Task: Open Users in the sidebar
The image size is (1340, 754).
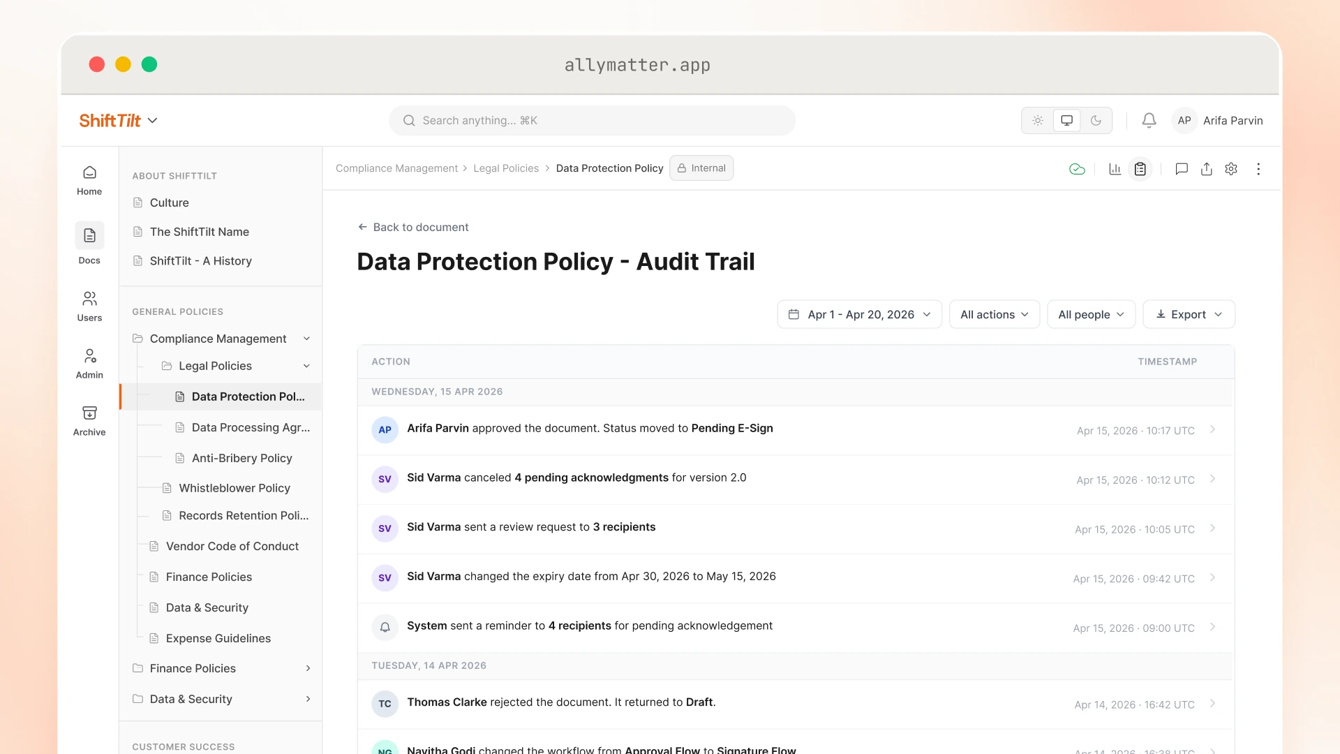Action: [89, 306]
